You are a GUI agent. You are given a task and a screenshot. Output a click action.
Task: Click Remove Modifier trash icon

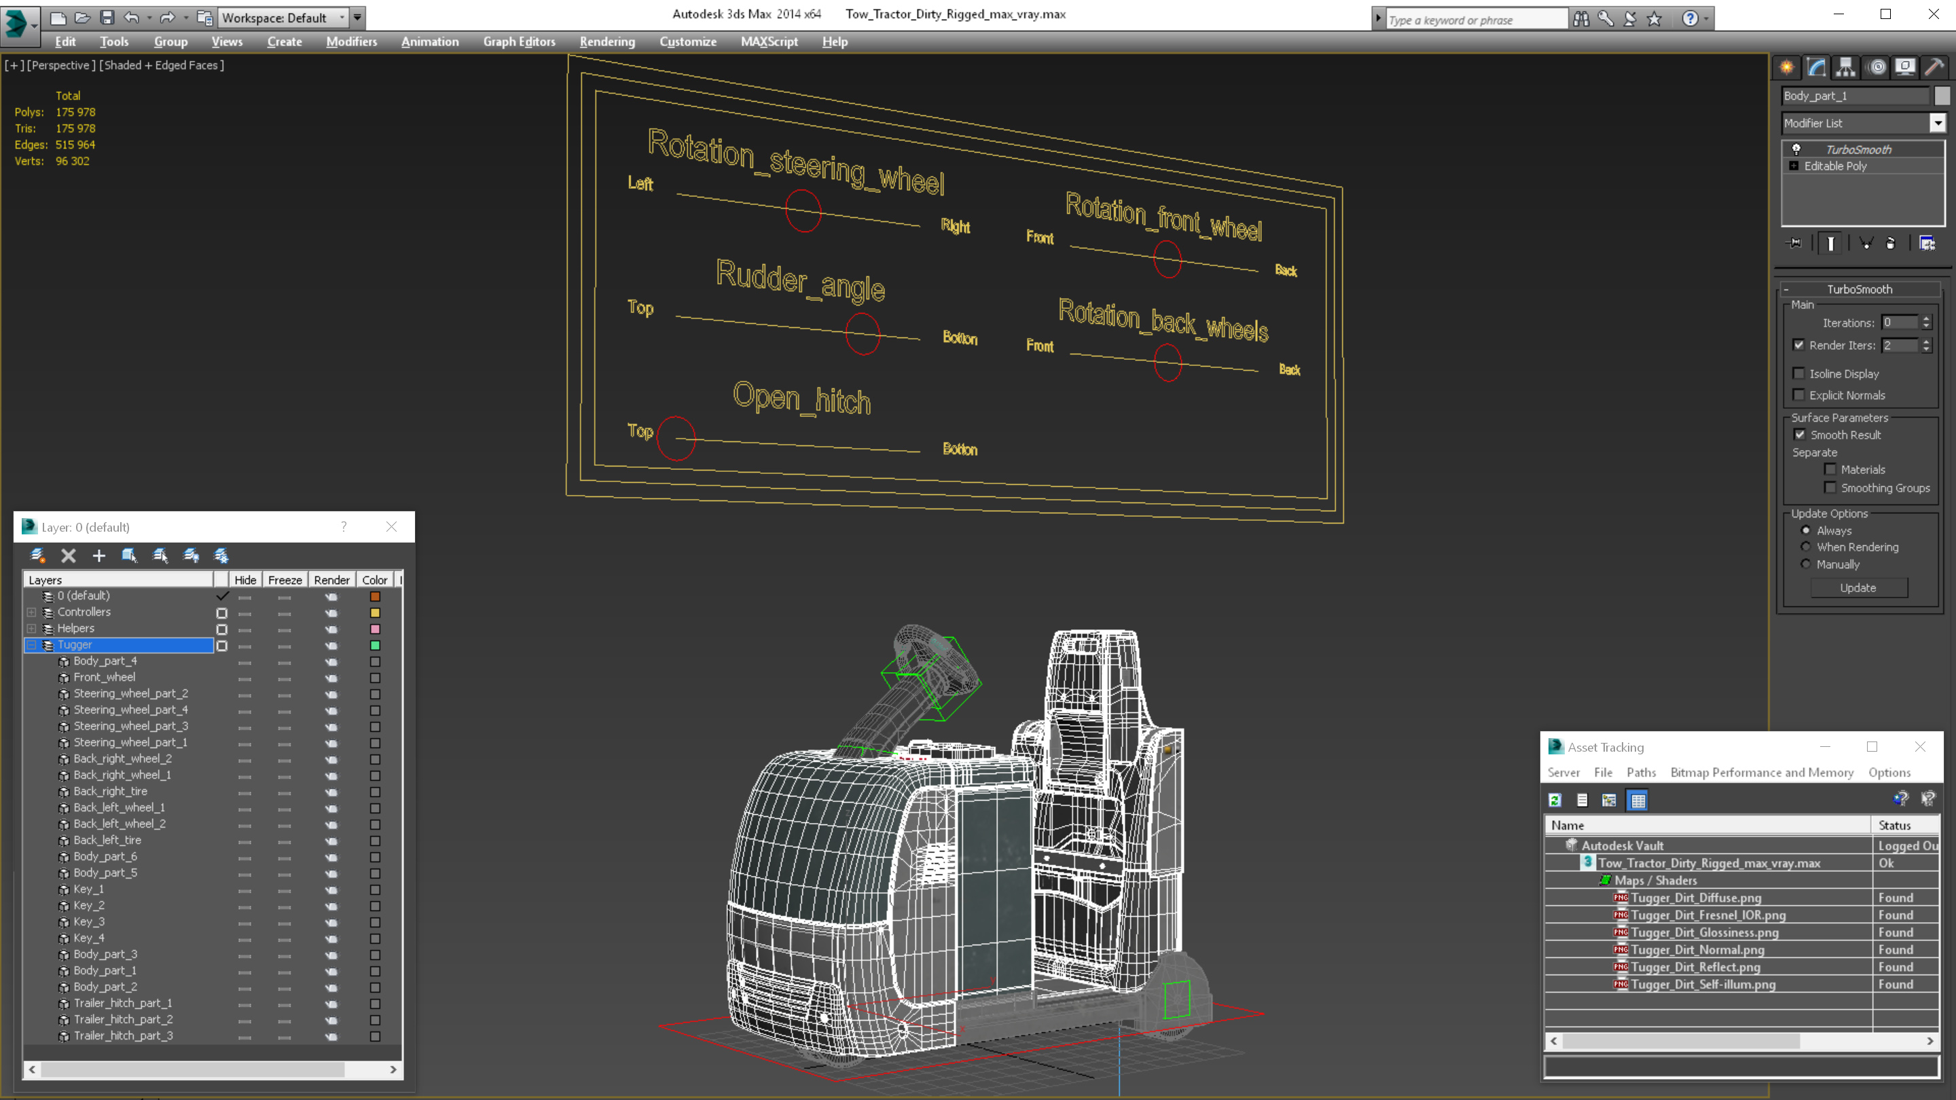click(x=1891, y=244)
